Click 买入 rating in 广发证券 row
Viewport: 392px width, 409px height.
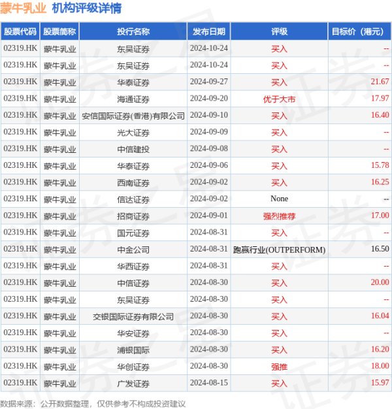click(279, 383)
